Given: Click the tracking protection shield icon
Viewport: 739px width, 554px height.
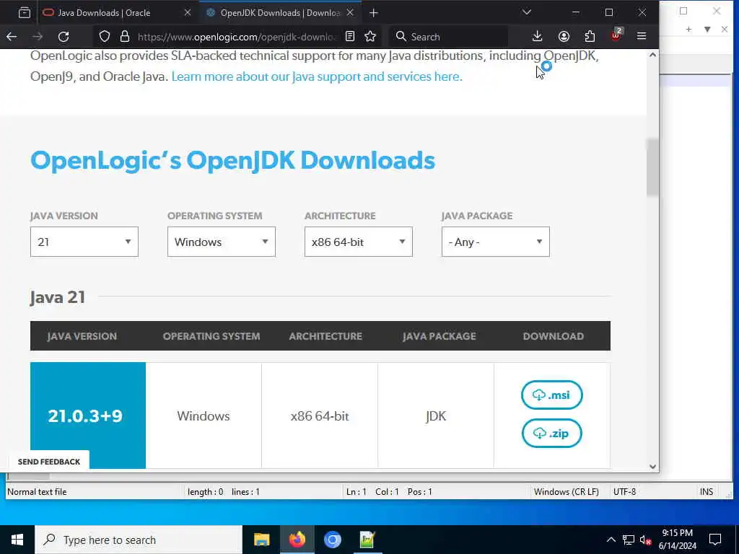Looking at the screenshot, I should click(x=105, y=36).
